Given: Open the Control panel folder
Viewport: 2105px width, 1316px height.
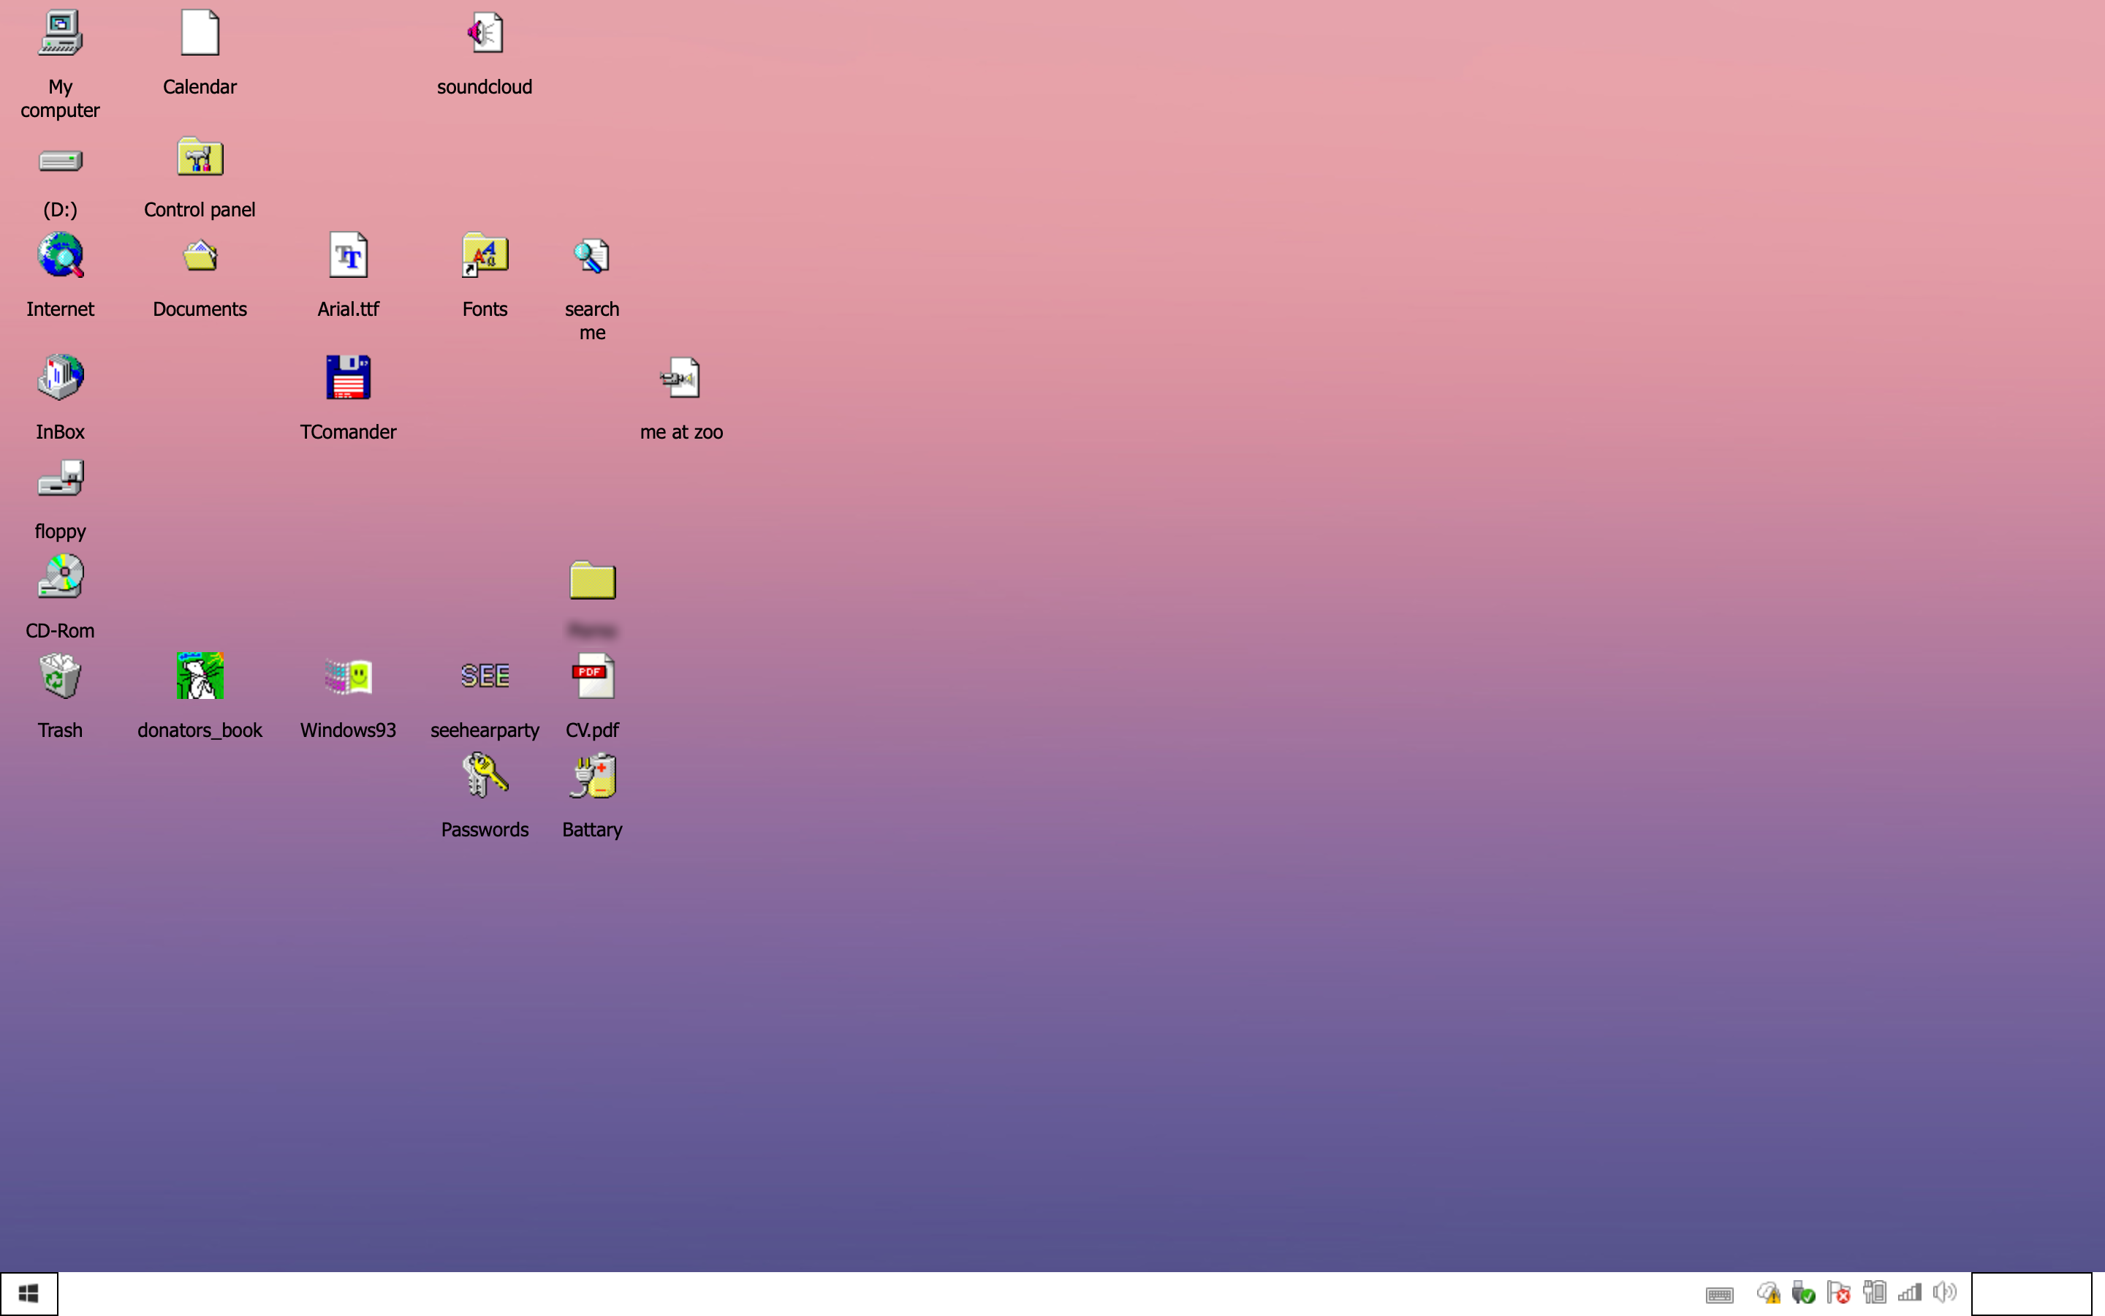Looking at the screenshot, I should pyautogui.click(x=200, y=157).
